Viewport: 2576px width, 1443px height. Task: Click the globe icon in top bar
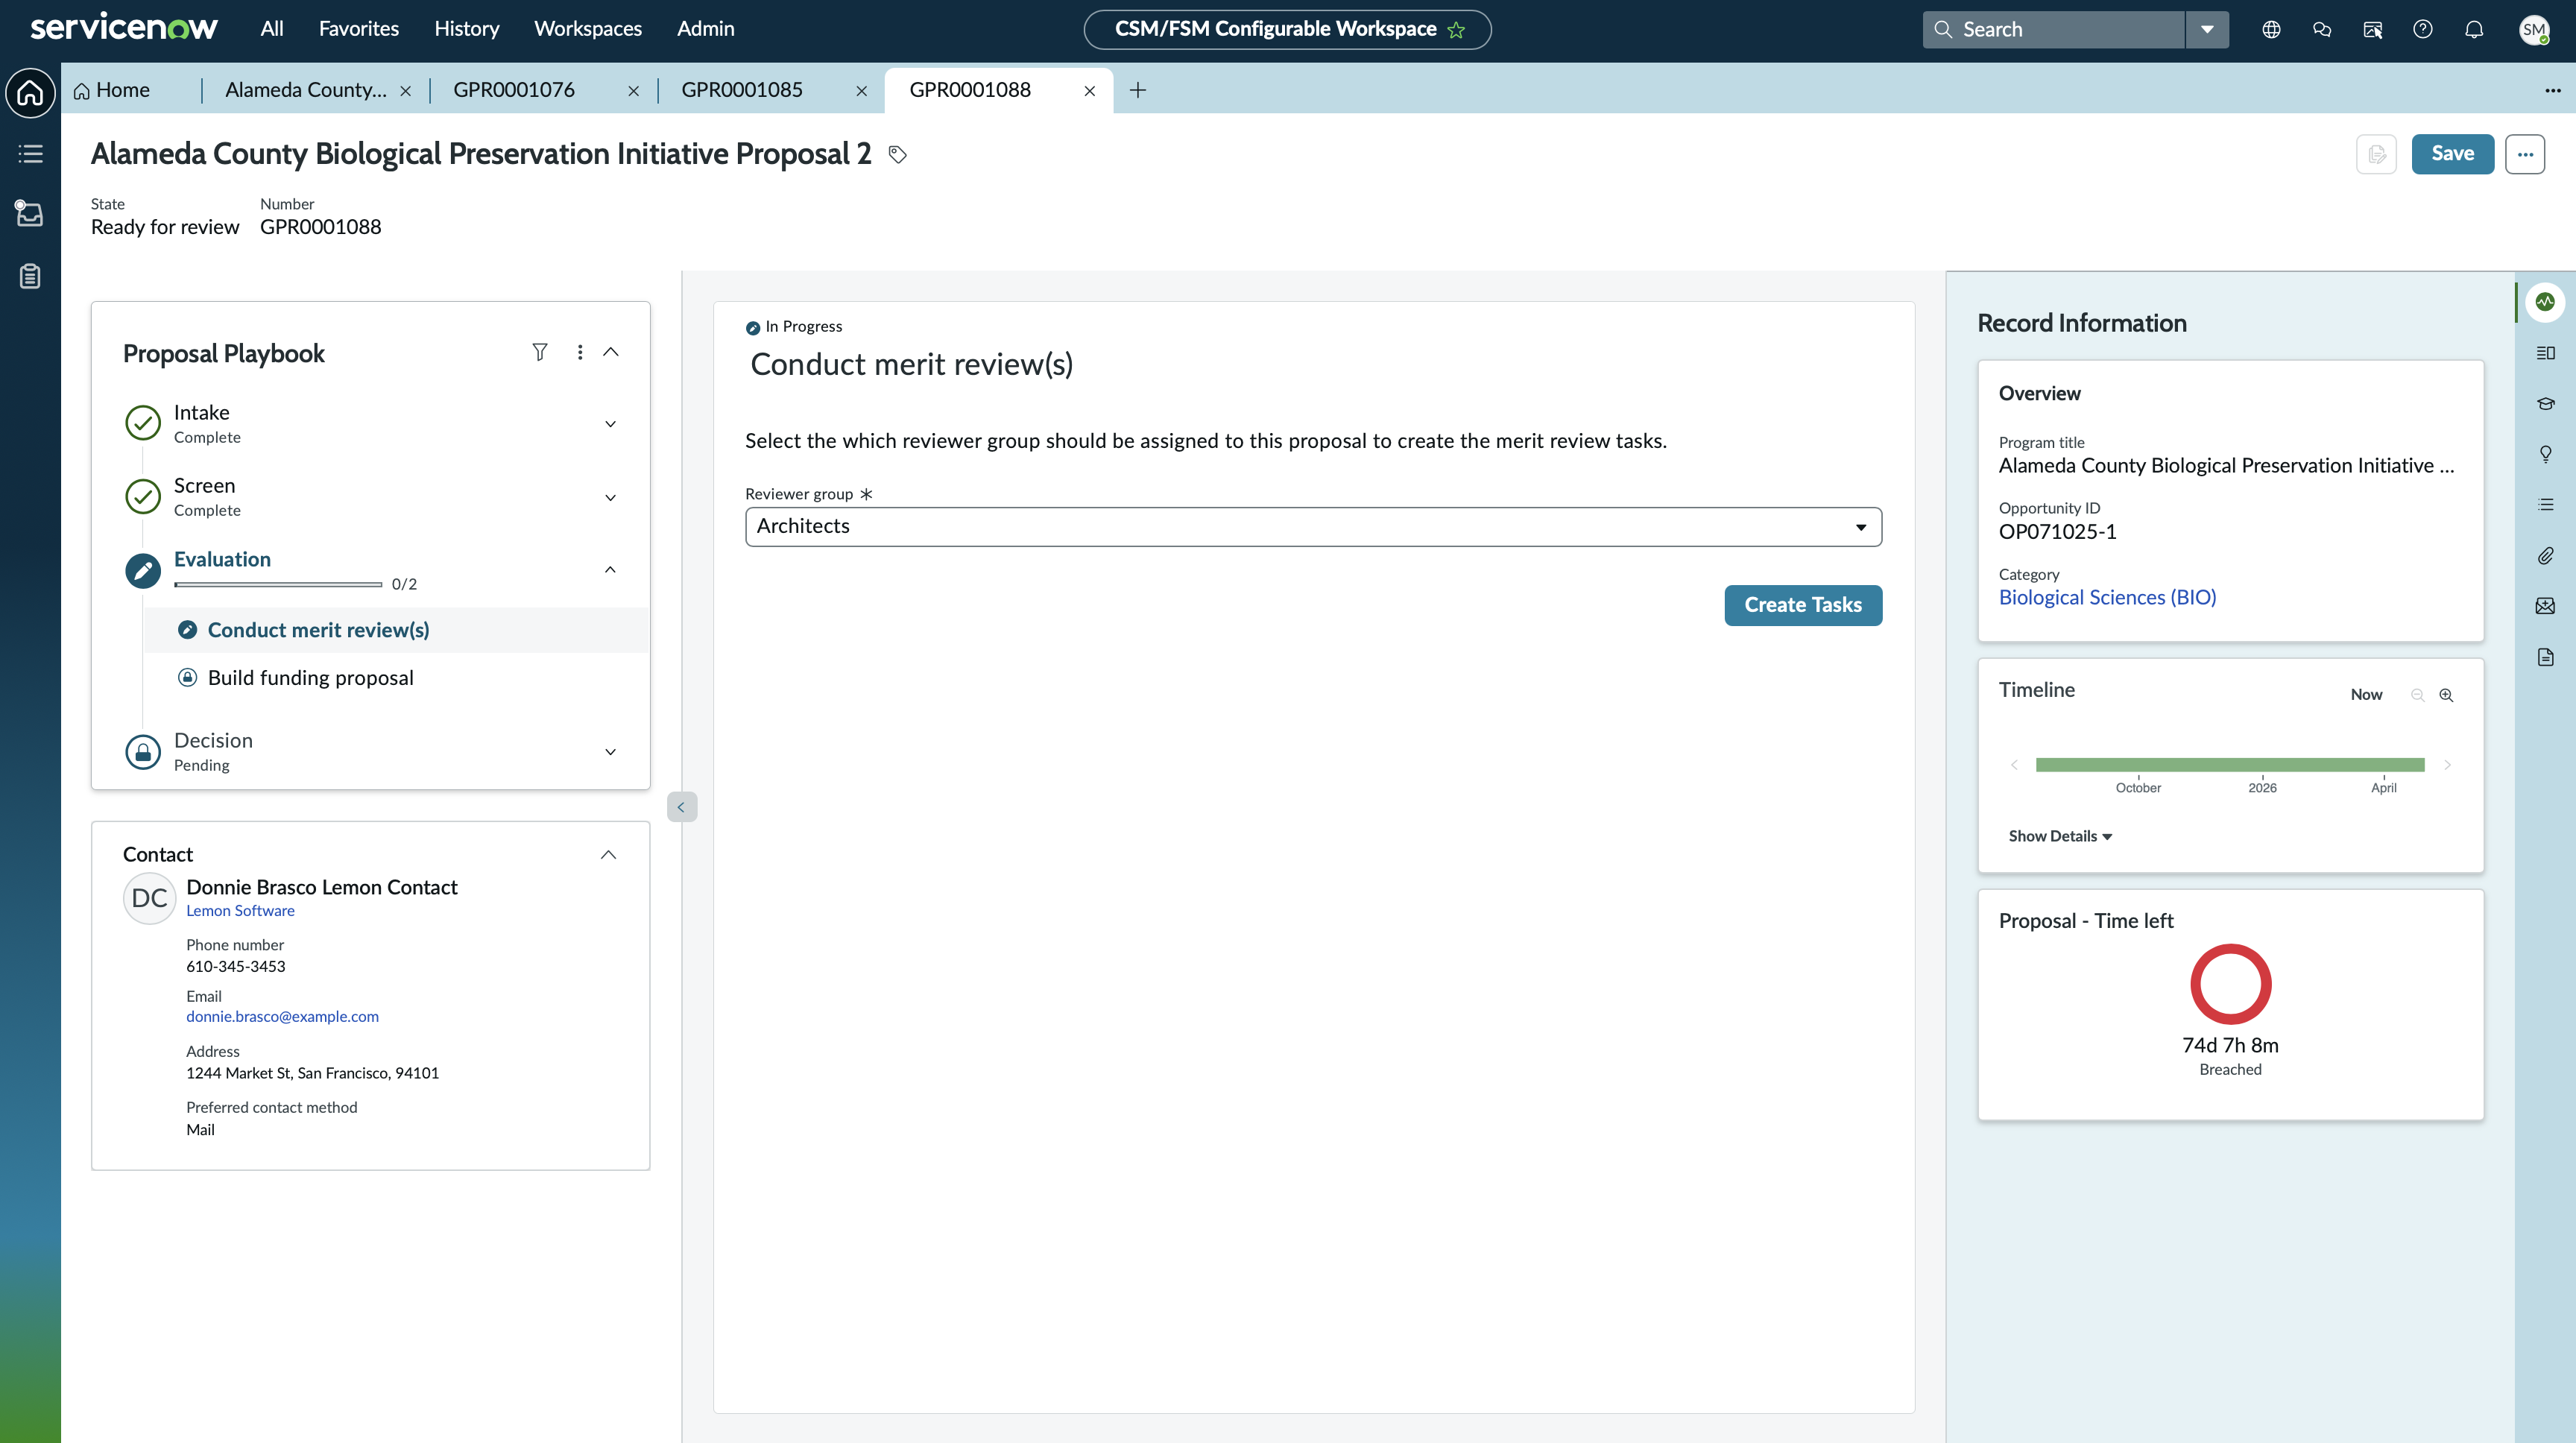click(2271, 29)
